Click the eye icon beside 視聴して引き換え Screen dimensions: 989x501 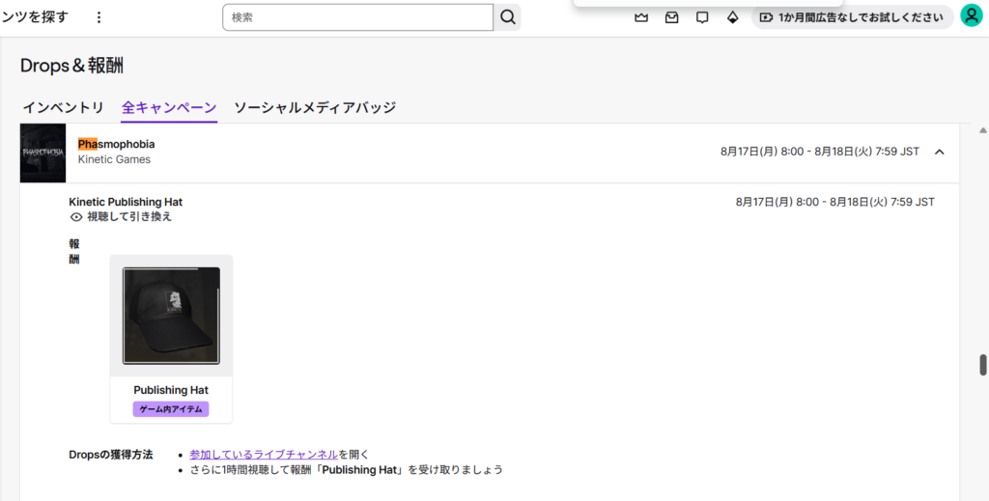pyautogui.click(x=76, y=217)
